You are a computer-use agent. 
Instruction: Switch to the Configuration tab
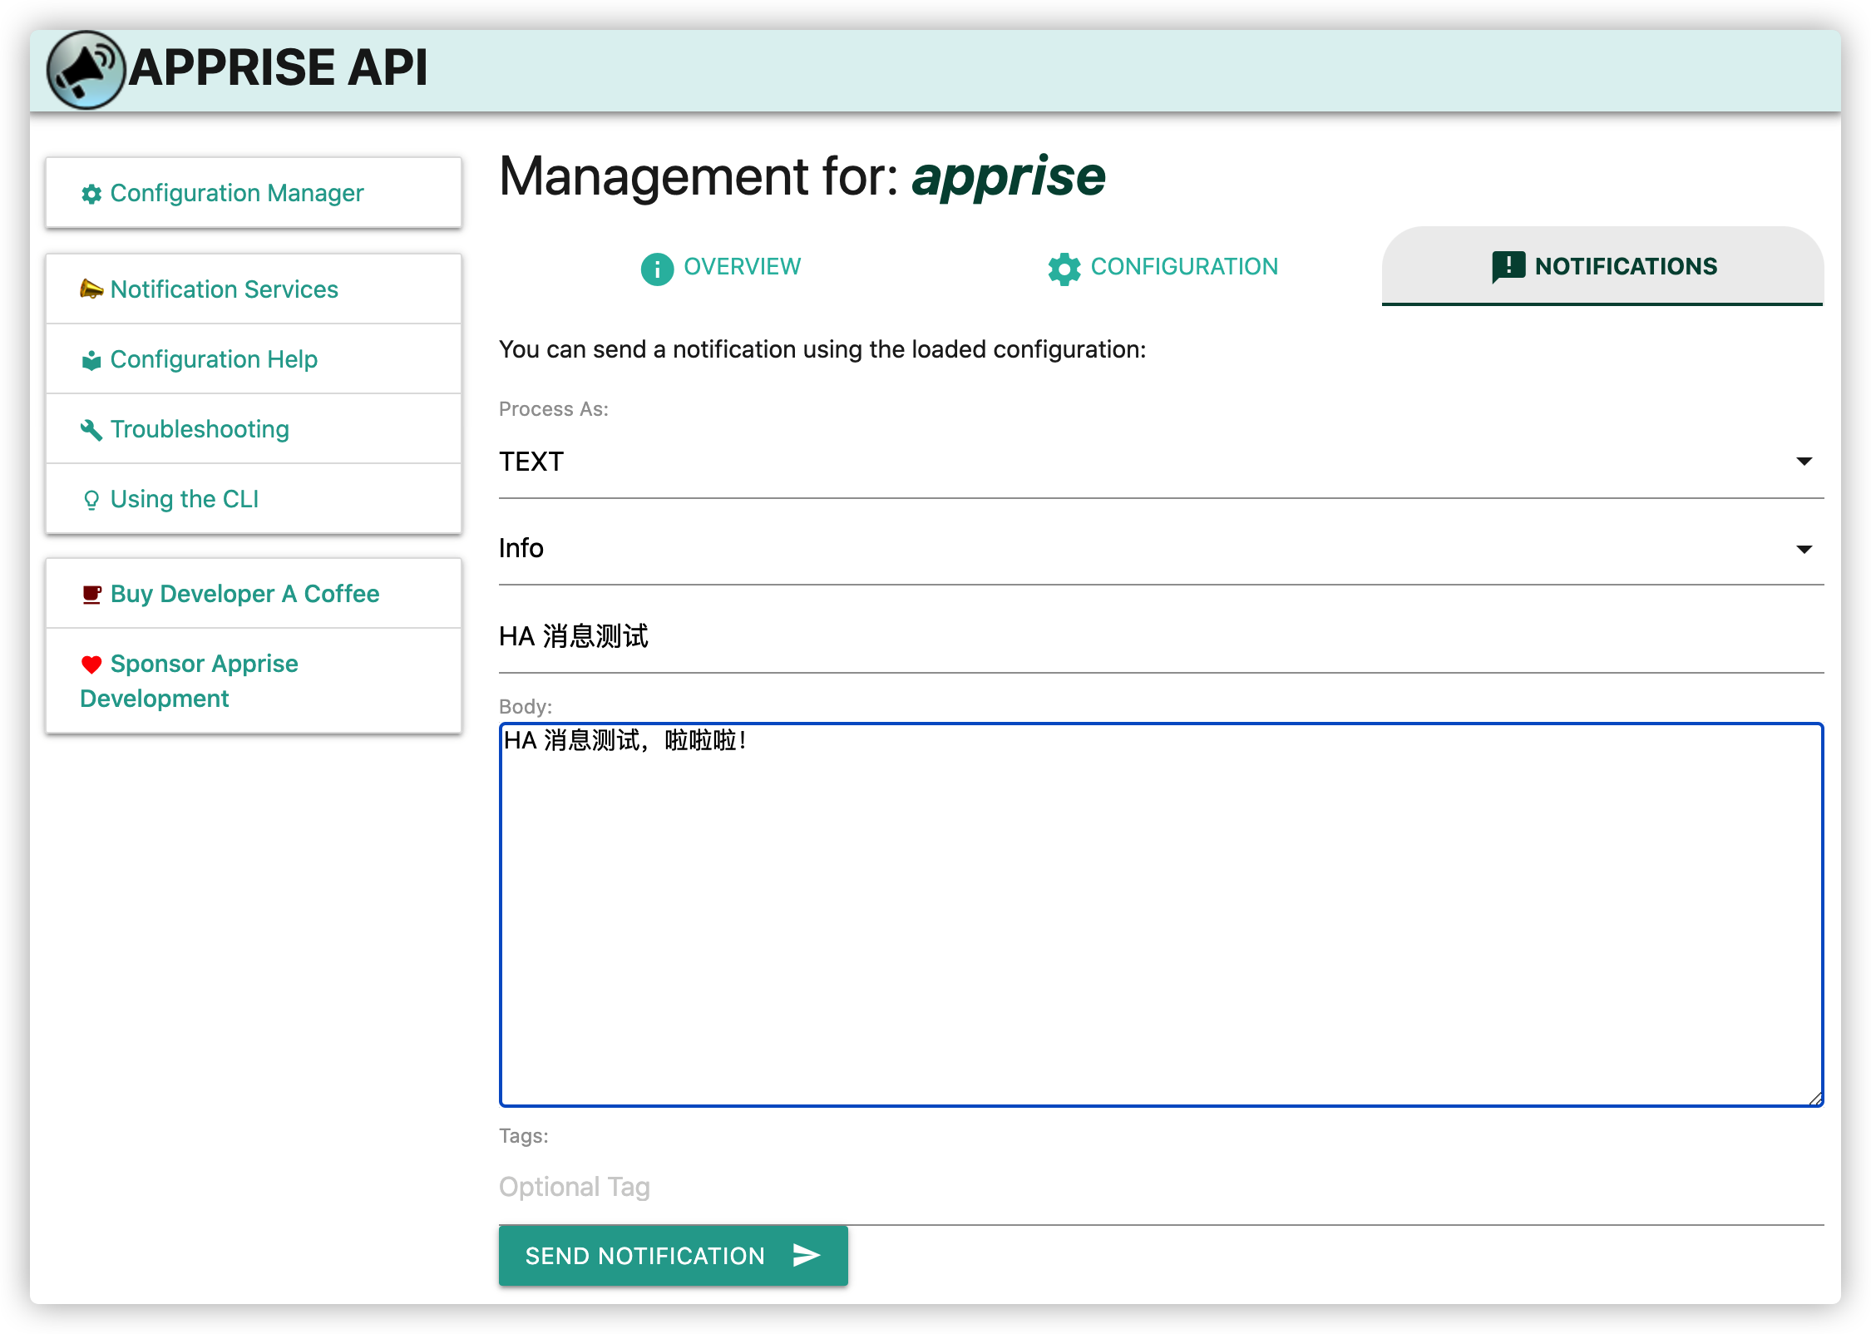1163,267
